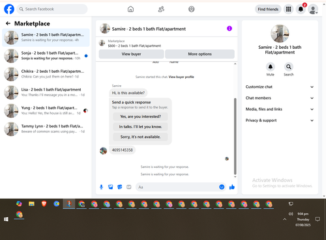Open the apps grid menu icon

288,9
